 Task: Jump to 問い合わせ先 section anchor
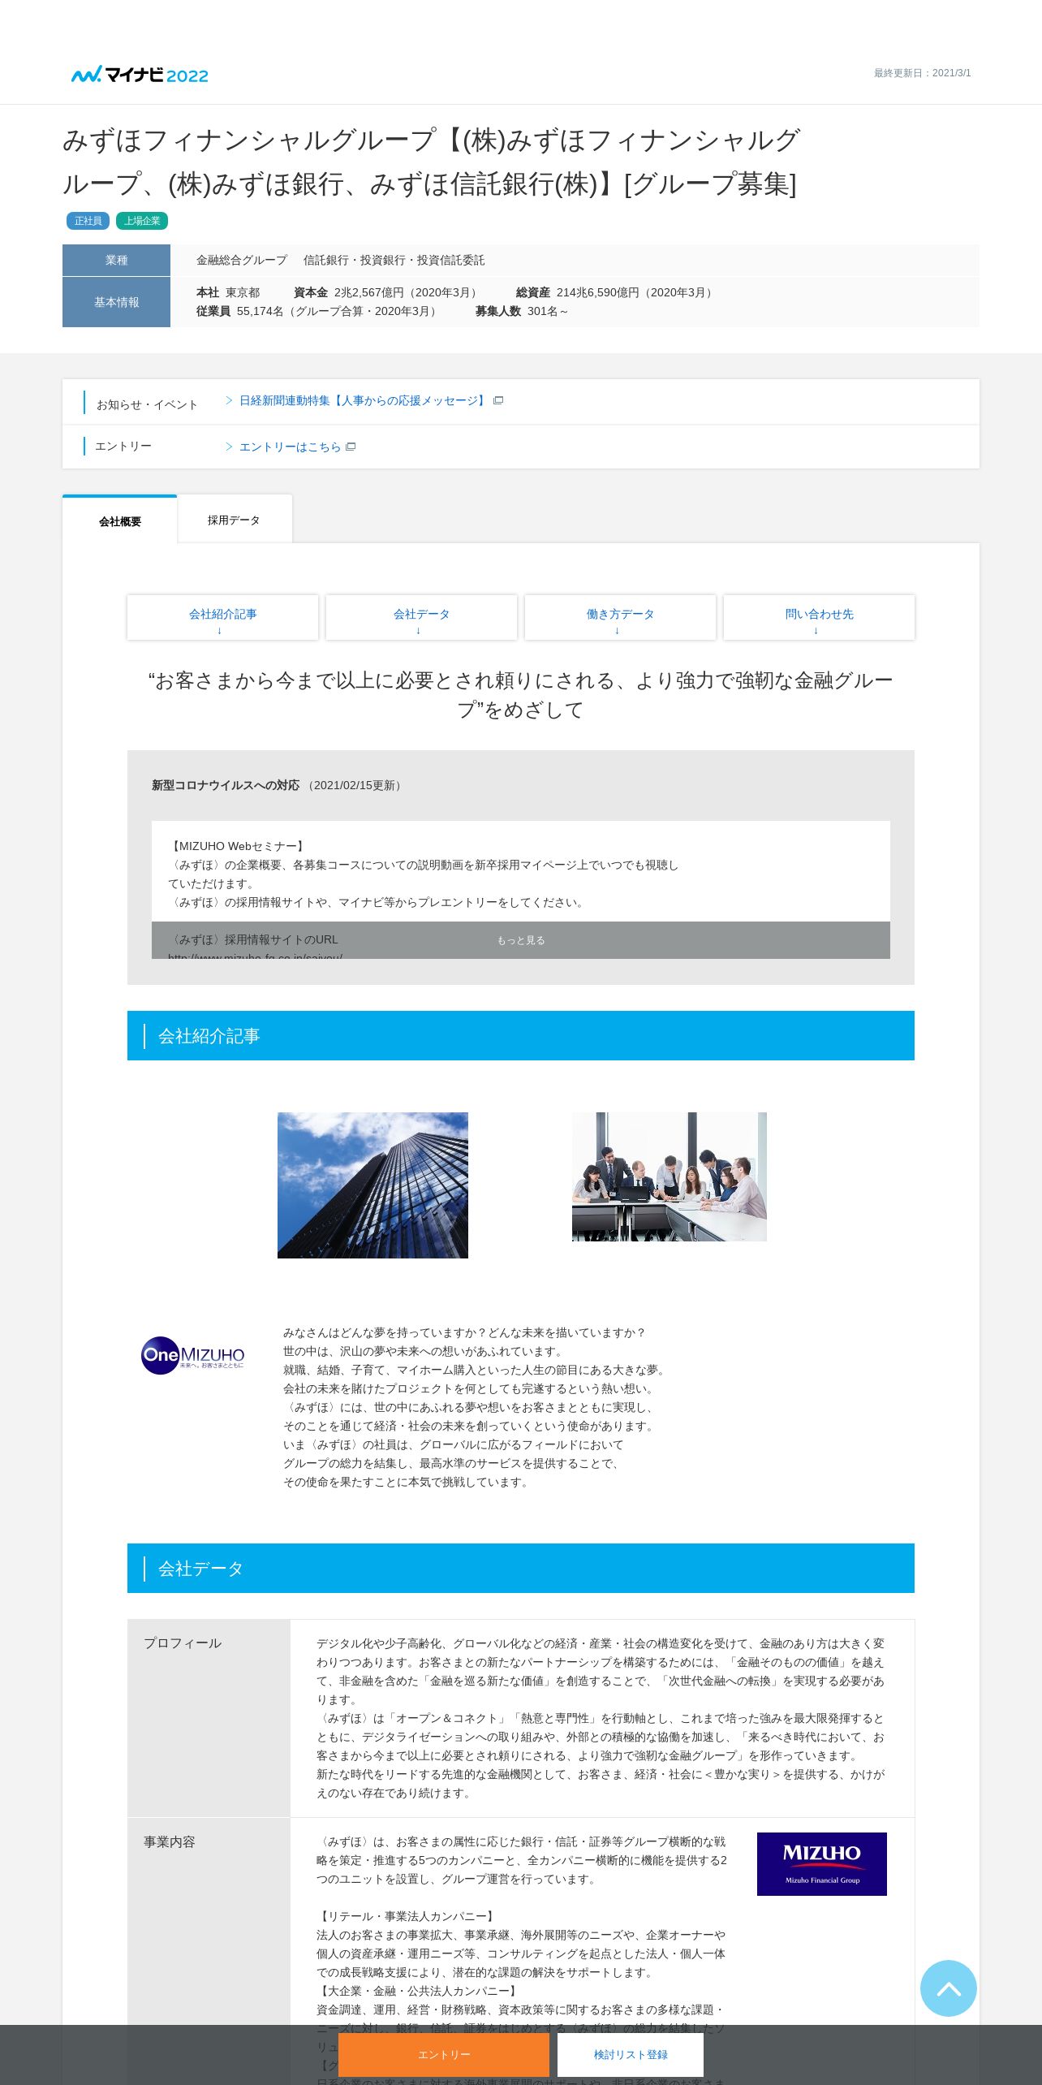pyautogui.click(x=819, y=618)
